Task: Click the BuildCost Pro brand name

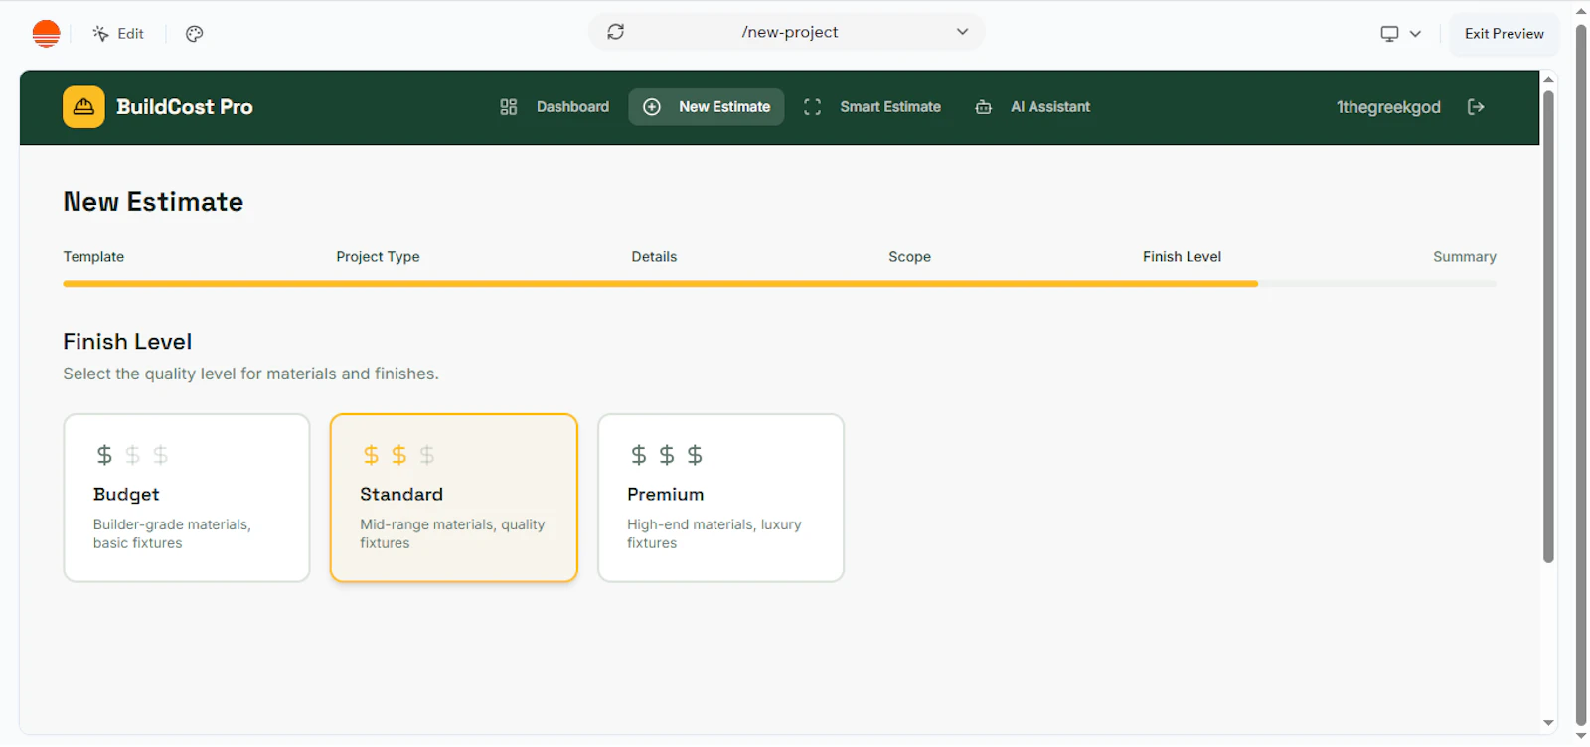Action: (x=185, y=107)
